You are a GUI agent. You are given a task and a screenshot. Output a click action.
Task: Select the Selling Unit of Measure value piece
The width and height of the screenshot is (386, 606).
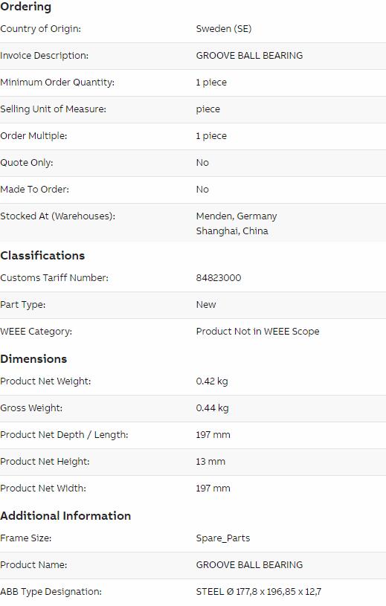tap(208, 109)
